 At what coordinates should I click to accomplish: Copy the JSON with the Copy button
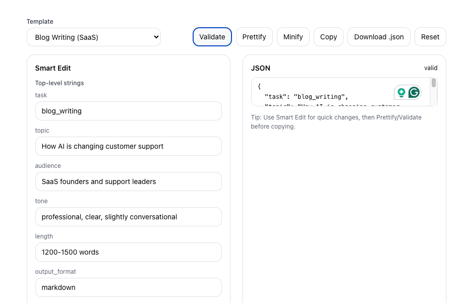pos(328,37)
